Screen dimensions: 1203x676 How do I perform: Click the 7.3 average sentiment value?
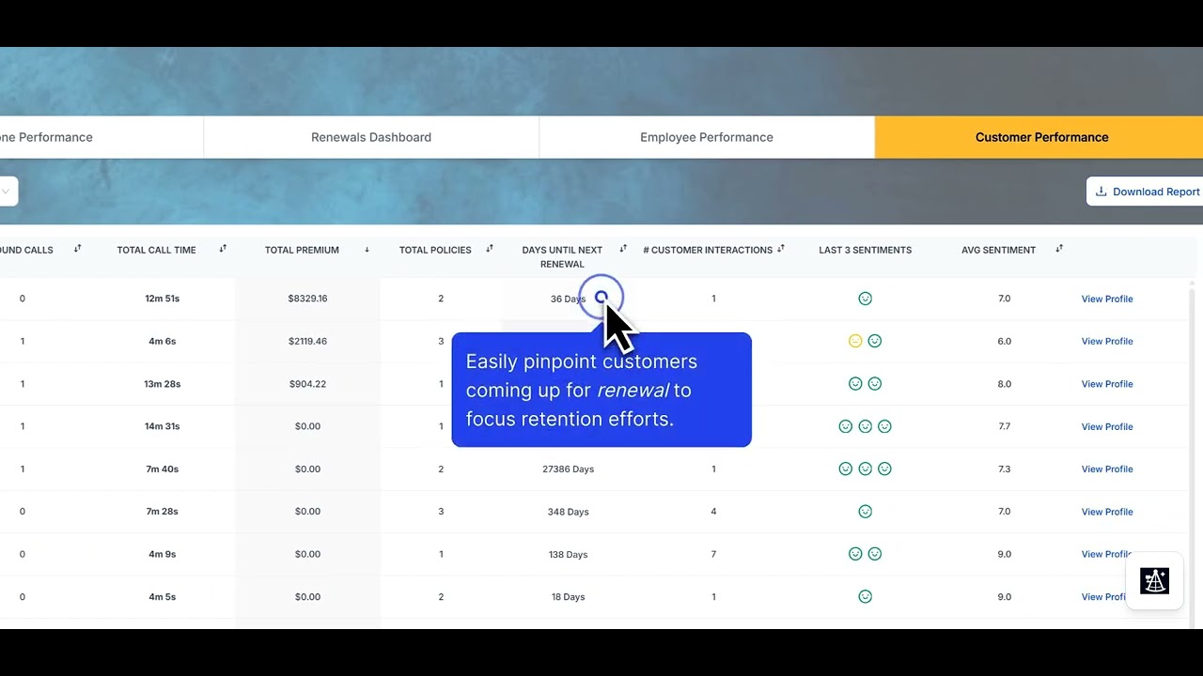1005,469
